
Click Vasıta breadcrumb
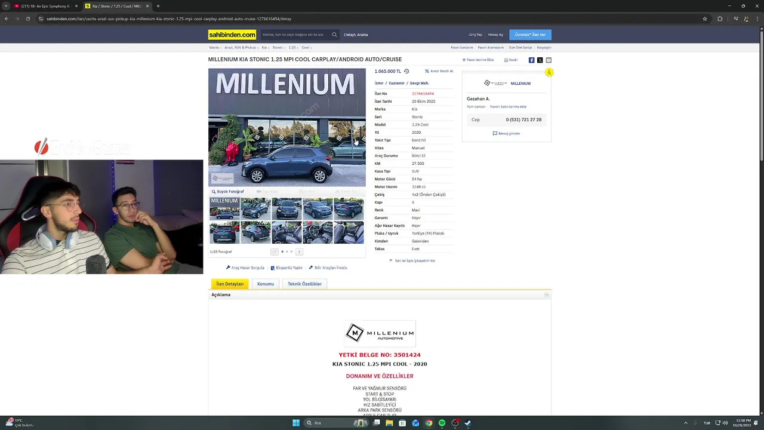coord(214,47)
